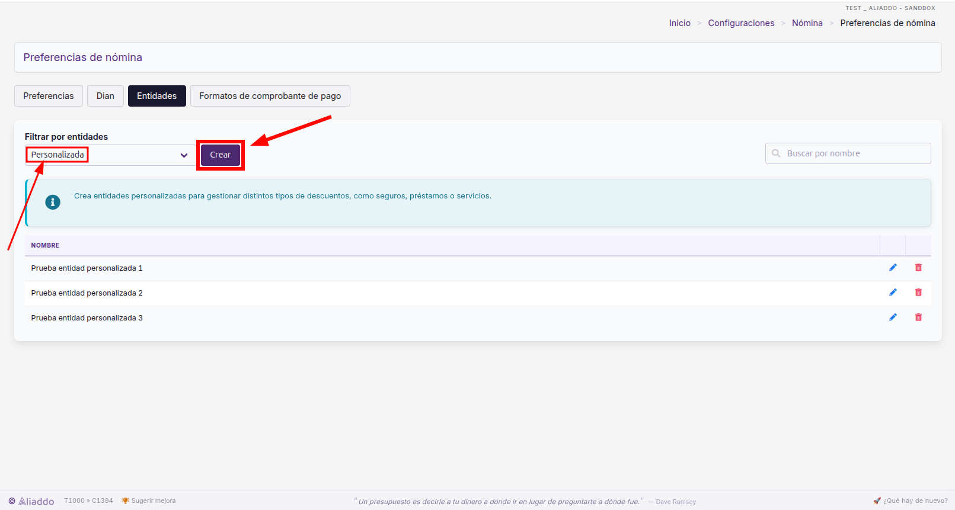This screenshot has height=510, width=955.
Task: Click the search magnifier icon
Action: tap(776, 153)
